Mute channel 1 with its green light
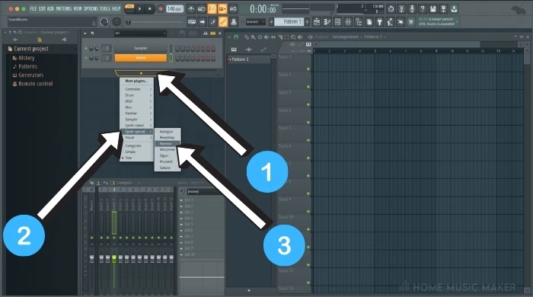The image size is (533, 297). click(85, 49)
